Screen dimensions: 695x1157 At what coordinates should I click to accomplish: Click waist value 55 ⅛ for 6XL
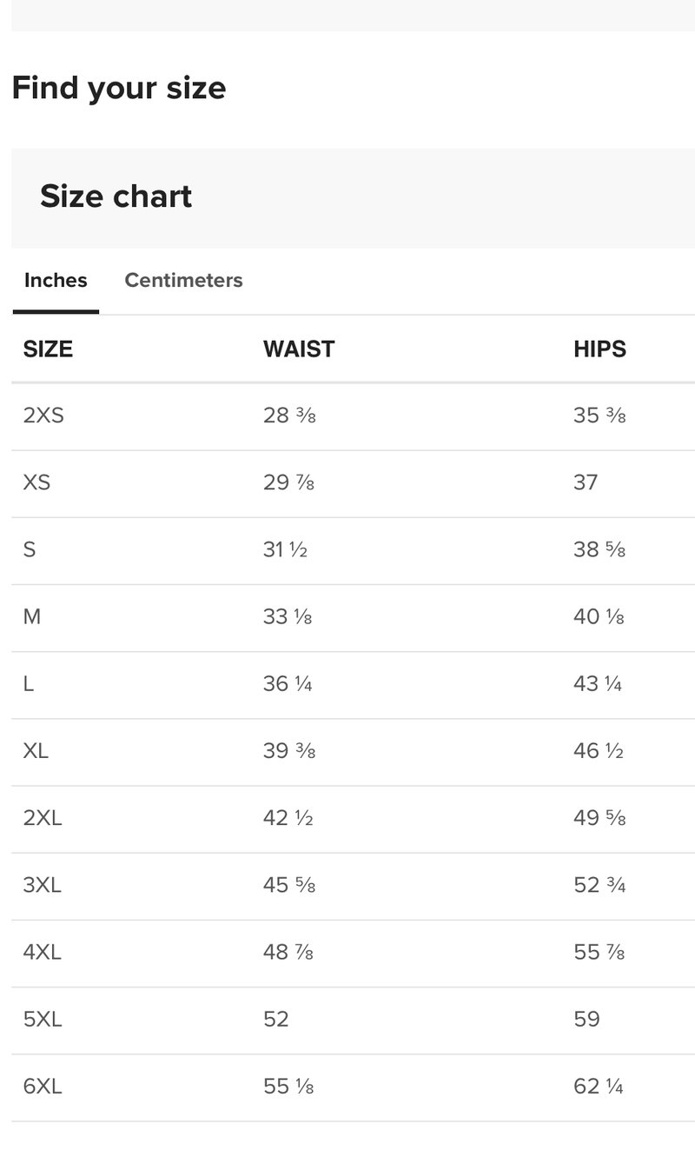pos(288,1086)
